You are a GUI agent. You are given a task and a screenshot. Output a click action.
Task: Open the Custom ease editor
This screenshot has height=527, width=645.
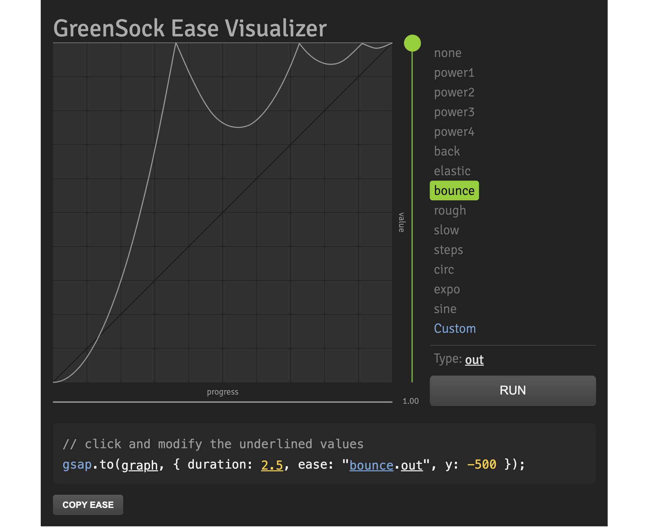click(455, 328)
